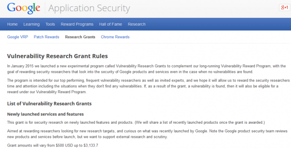Click the List of Vulnerability Research Grants heading

(49, 103)
